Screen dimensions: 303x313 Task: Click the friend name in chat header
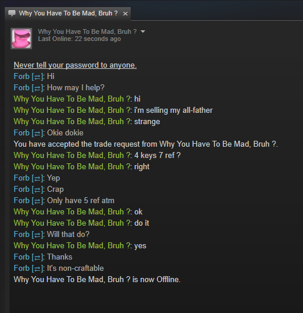point(87,31)
